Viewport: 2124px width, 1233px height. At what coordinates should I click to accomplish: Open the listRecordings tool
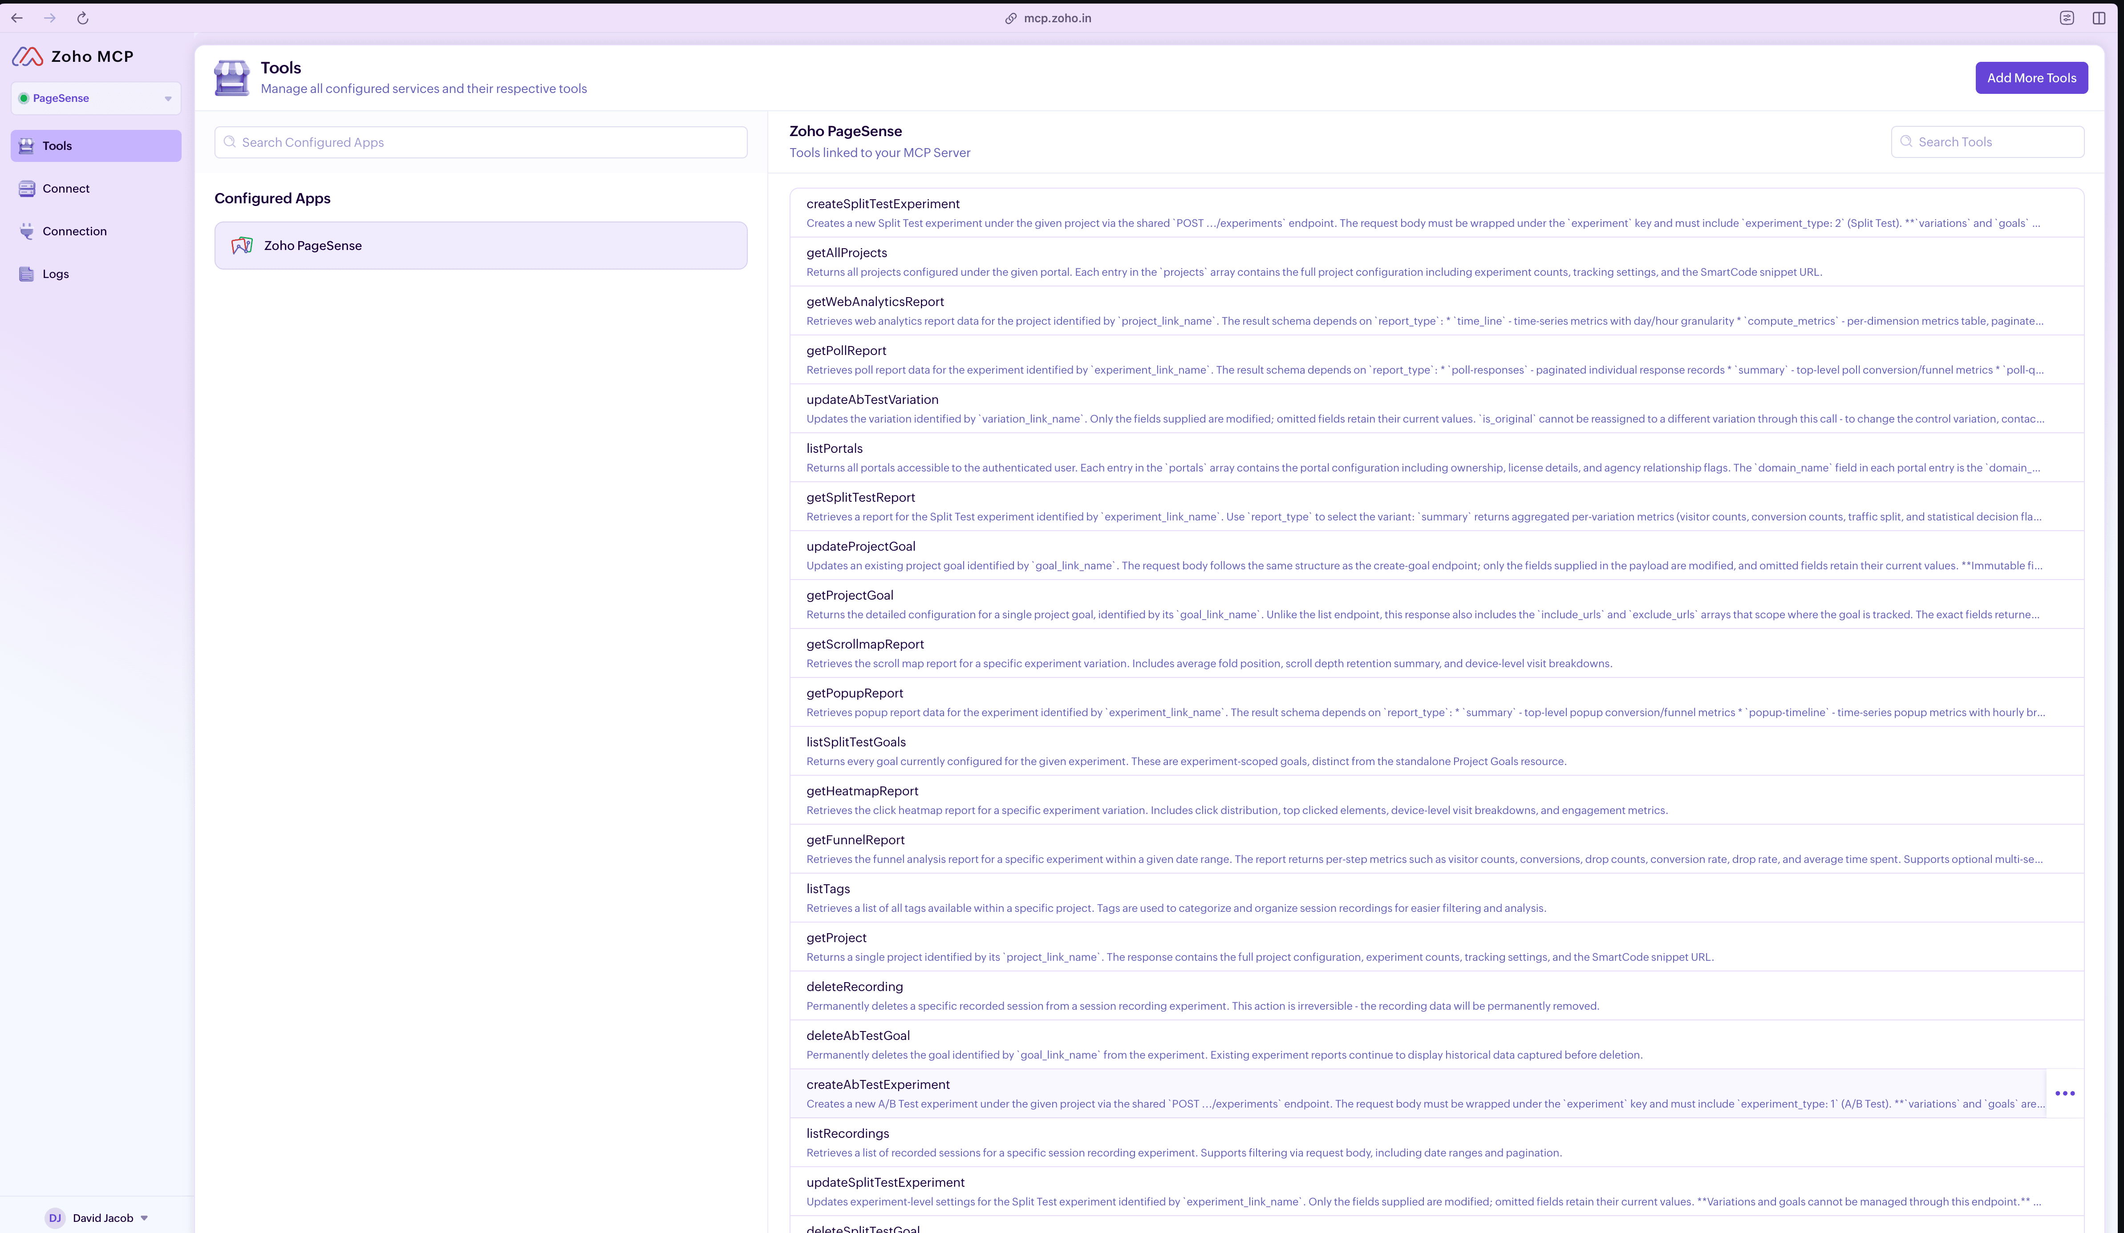coord(1436,1141)
